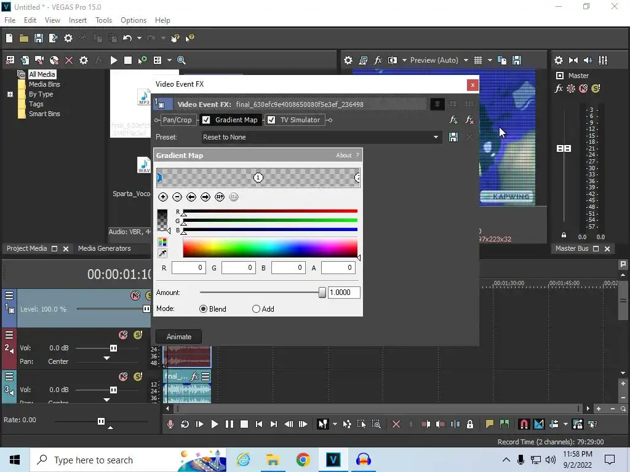630x472 pixels.
Task: Open split-screen view dropdown arrow
Action: click(x=404, y=60)
